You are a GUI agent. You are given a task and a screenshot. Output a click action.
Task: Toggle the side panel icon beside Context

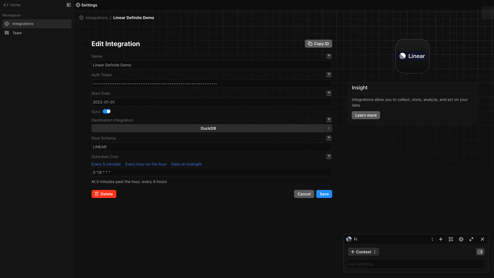[x=480, y=252]
